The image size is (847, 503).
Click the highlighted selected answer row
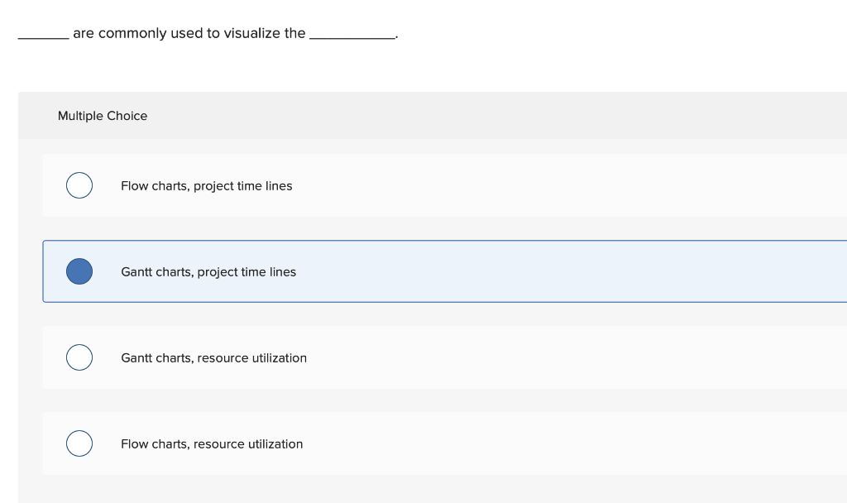[x=414, y=271]
